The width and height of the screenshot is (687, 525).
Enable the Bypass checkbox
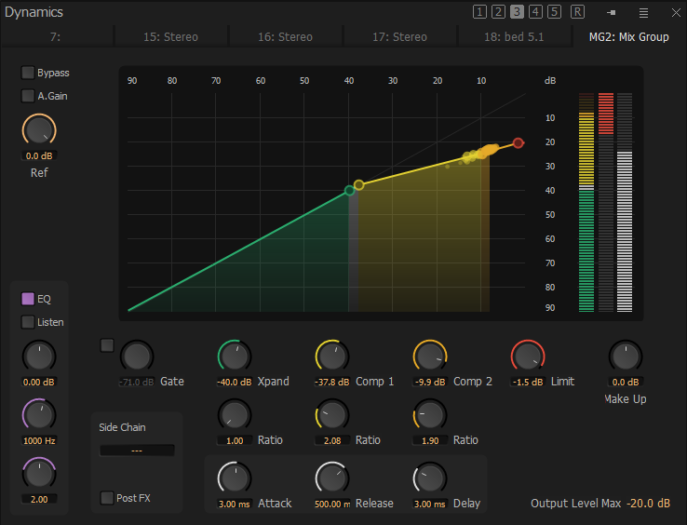pos(28,73)
